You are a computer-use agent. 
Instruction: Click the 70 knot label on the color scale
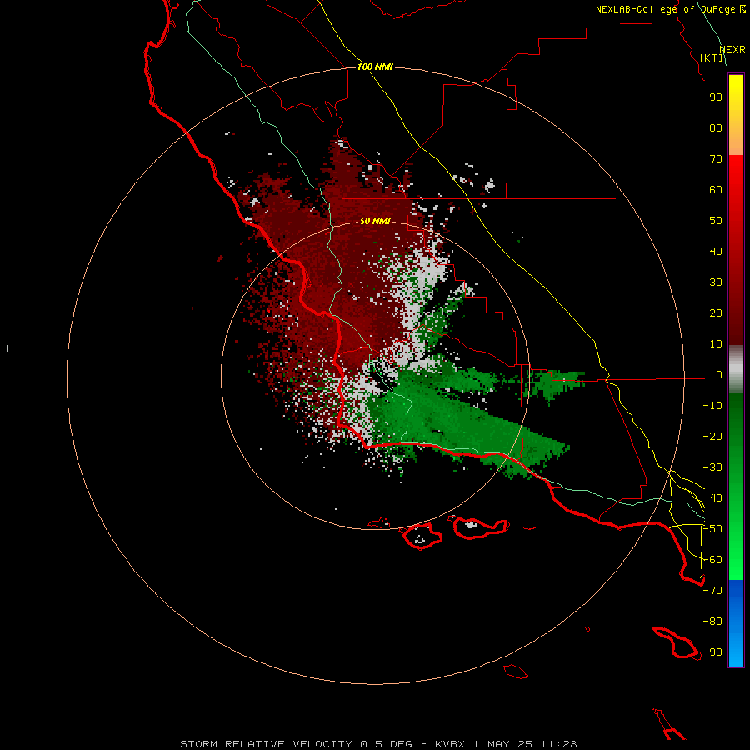pos(716,159)
